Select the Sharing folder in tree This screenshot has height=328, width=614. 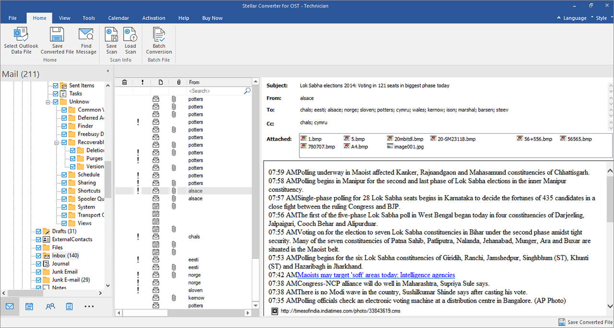tap(86, 183)
